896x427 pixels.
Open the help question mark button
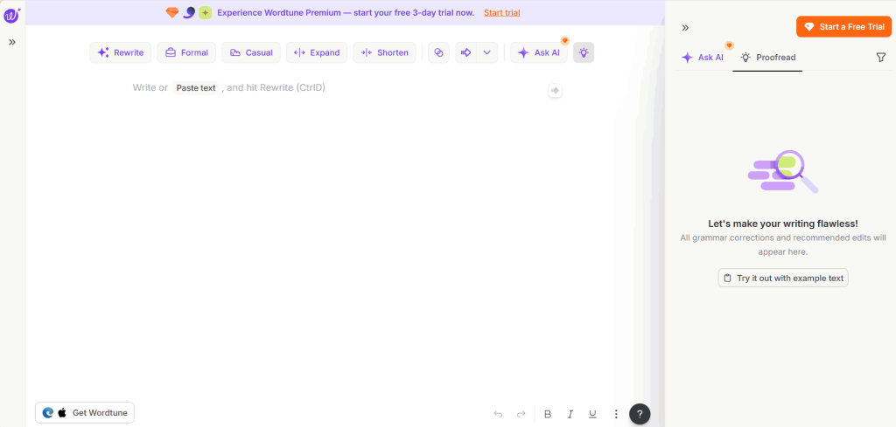(x=640, y=414)
